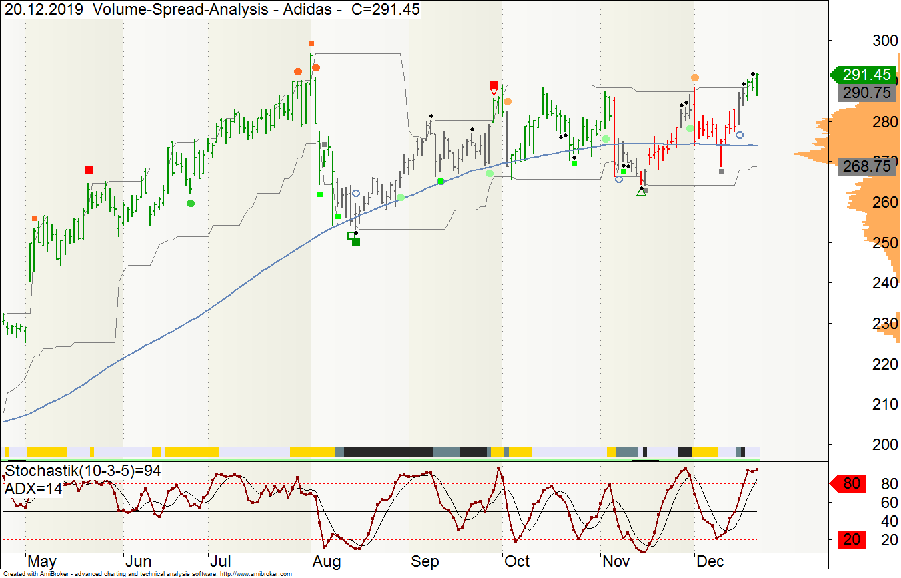Click the hollow blue circle marker in December

tap(740, 135)
